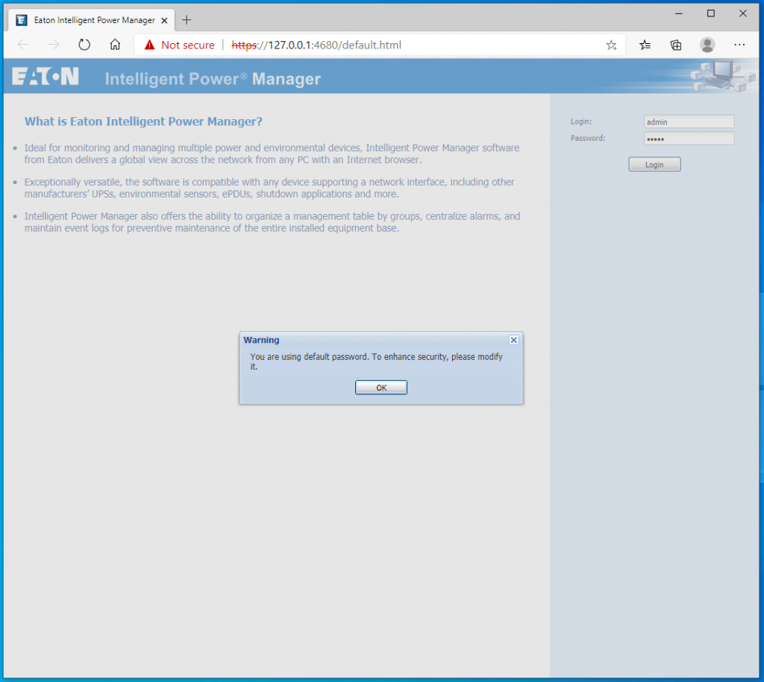Click the 'Intelligent Power Manager' banner title
Image resolution: width=764 pixels, height=682 pixels.
click(213, 79)
